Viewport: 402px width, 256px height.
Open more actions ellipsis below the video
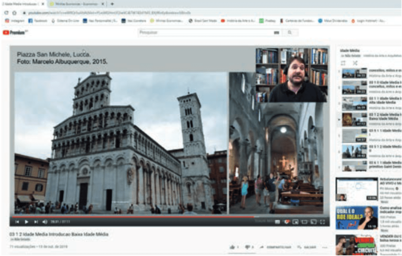click(324, 247)
